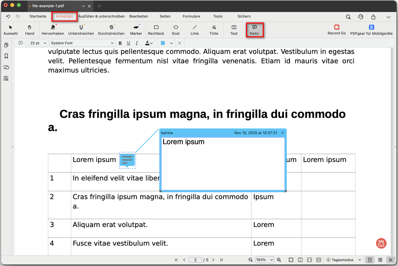
Task: Expand the tab list chevron
Action: [83, 6]
